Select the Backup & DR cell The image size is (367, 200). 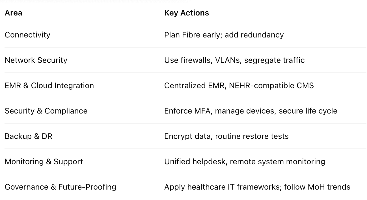click(x=29, y=136)
